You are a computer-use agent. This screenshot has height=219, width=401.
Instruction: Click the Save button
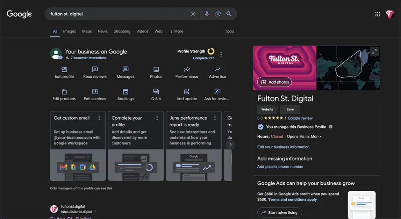pos(290,109)
